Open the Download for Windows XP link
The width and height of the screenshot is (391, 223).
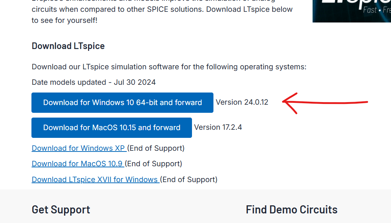(79, 148)
